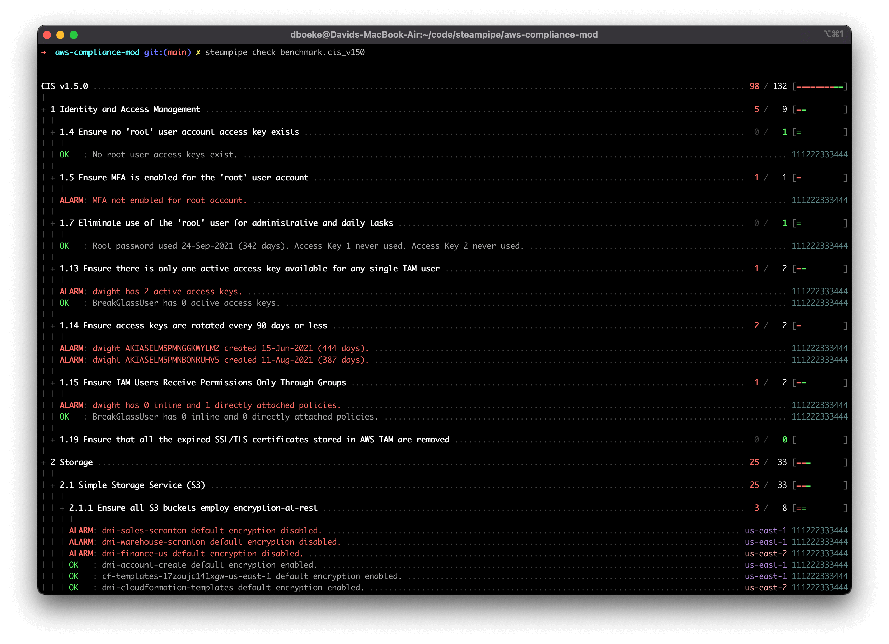Click the access key AKIASELM5PMNGGKWYLM2 text

click(x=172, y=348)
